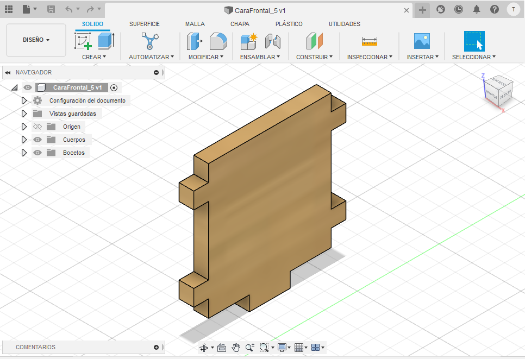
Task: Expand the Origen folder
Action: click(x=24, y=127)
